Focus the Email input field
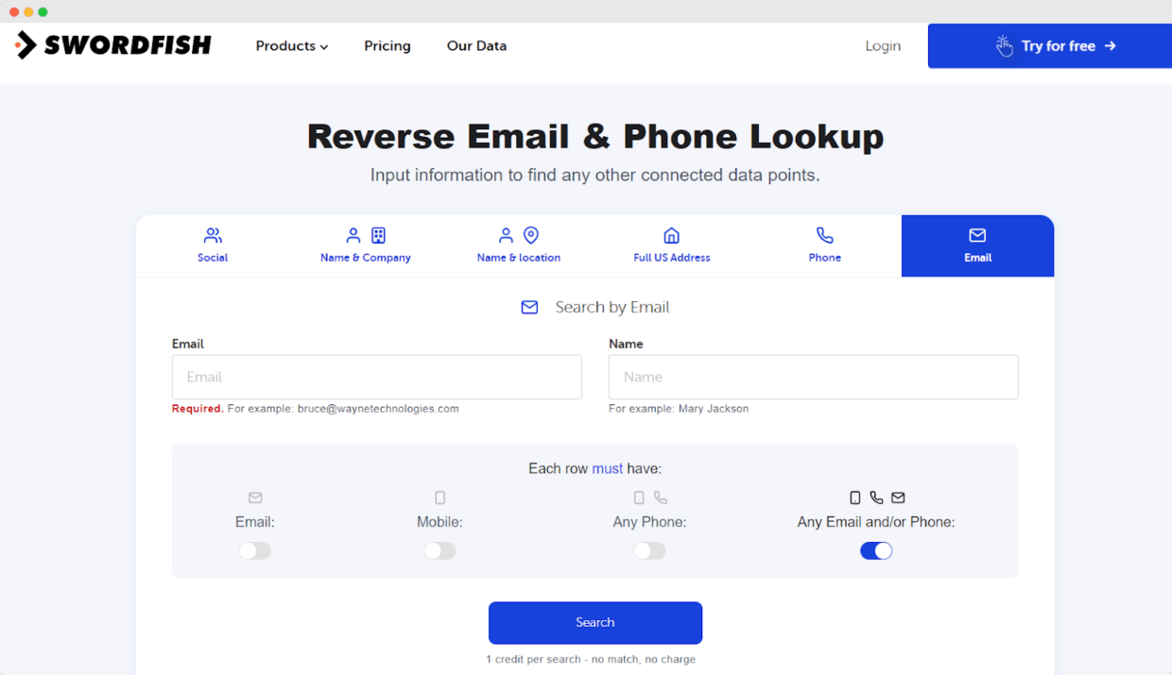1172x675 pixels. (x=376, y=377)
